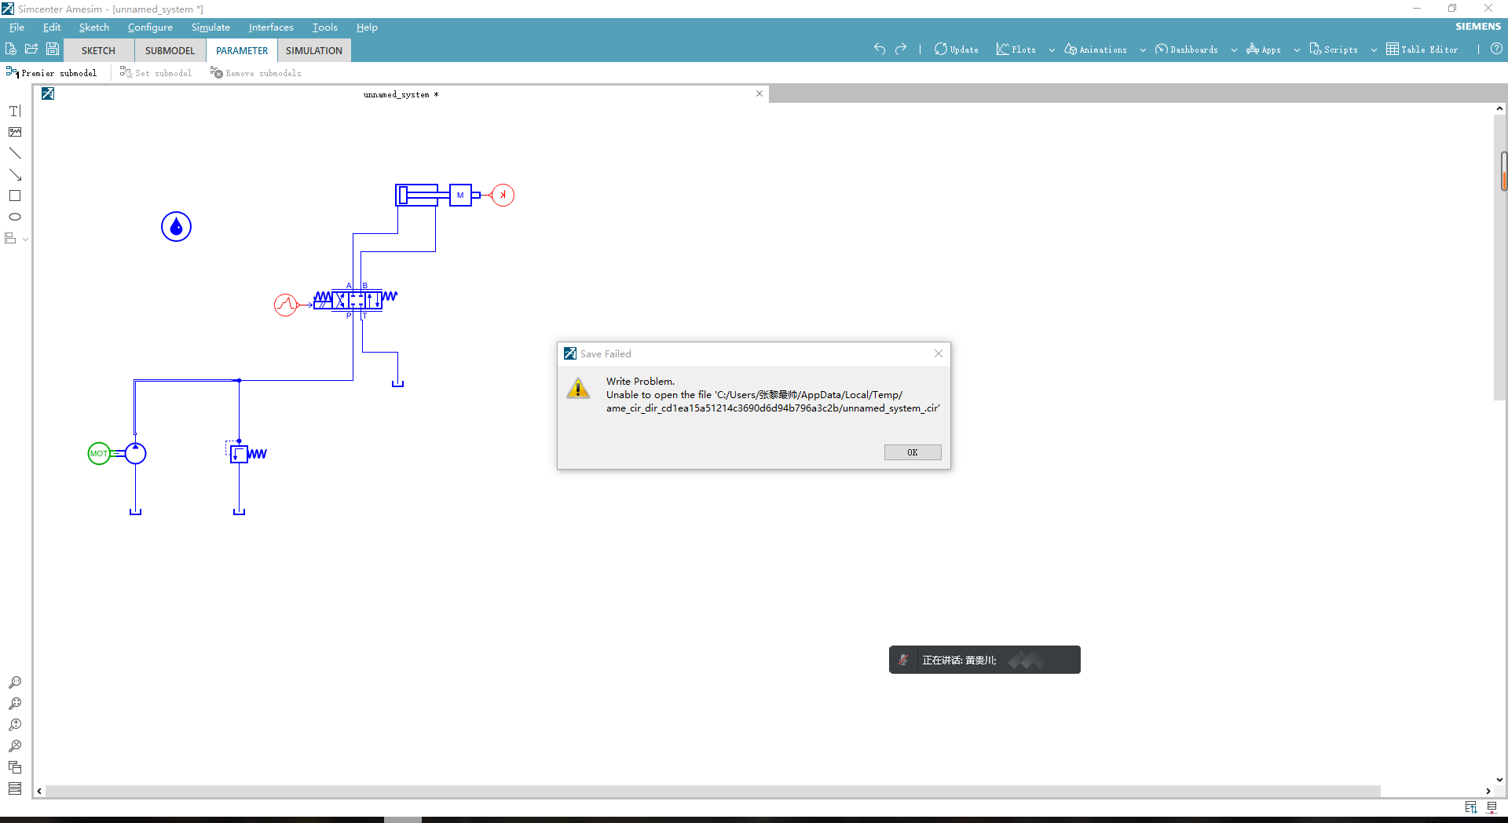
Task: Close the unnamed_system sketch tab
Action: click(x=759, y=93)
